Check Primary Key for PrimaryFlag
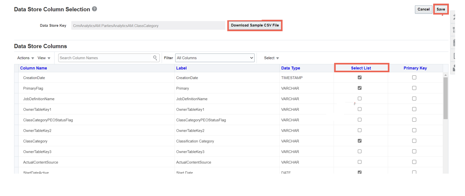This screenshot has height=196, width=465. click(x=414, y=88)
